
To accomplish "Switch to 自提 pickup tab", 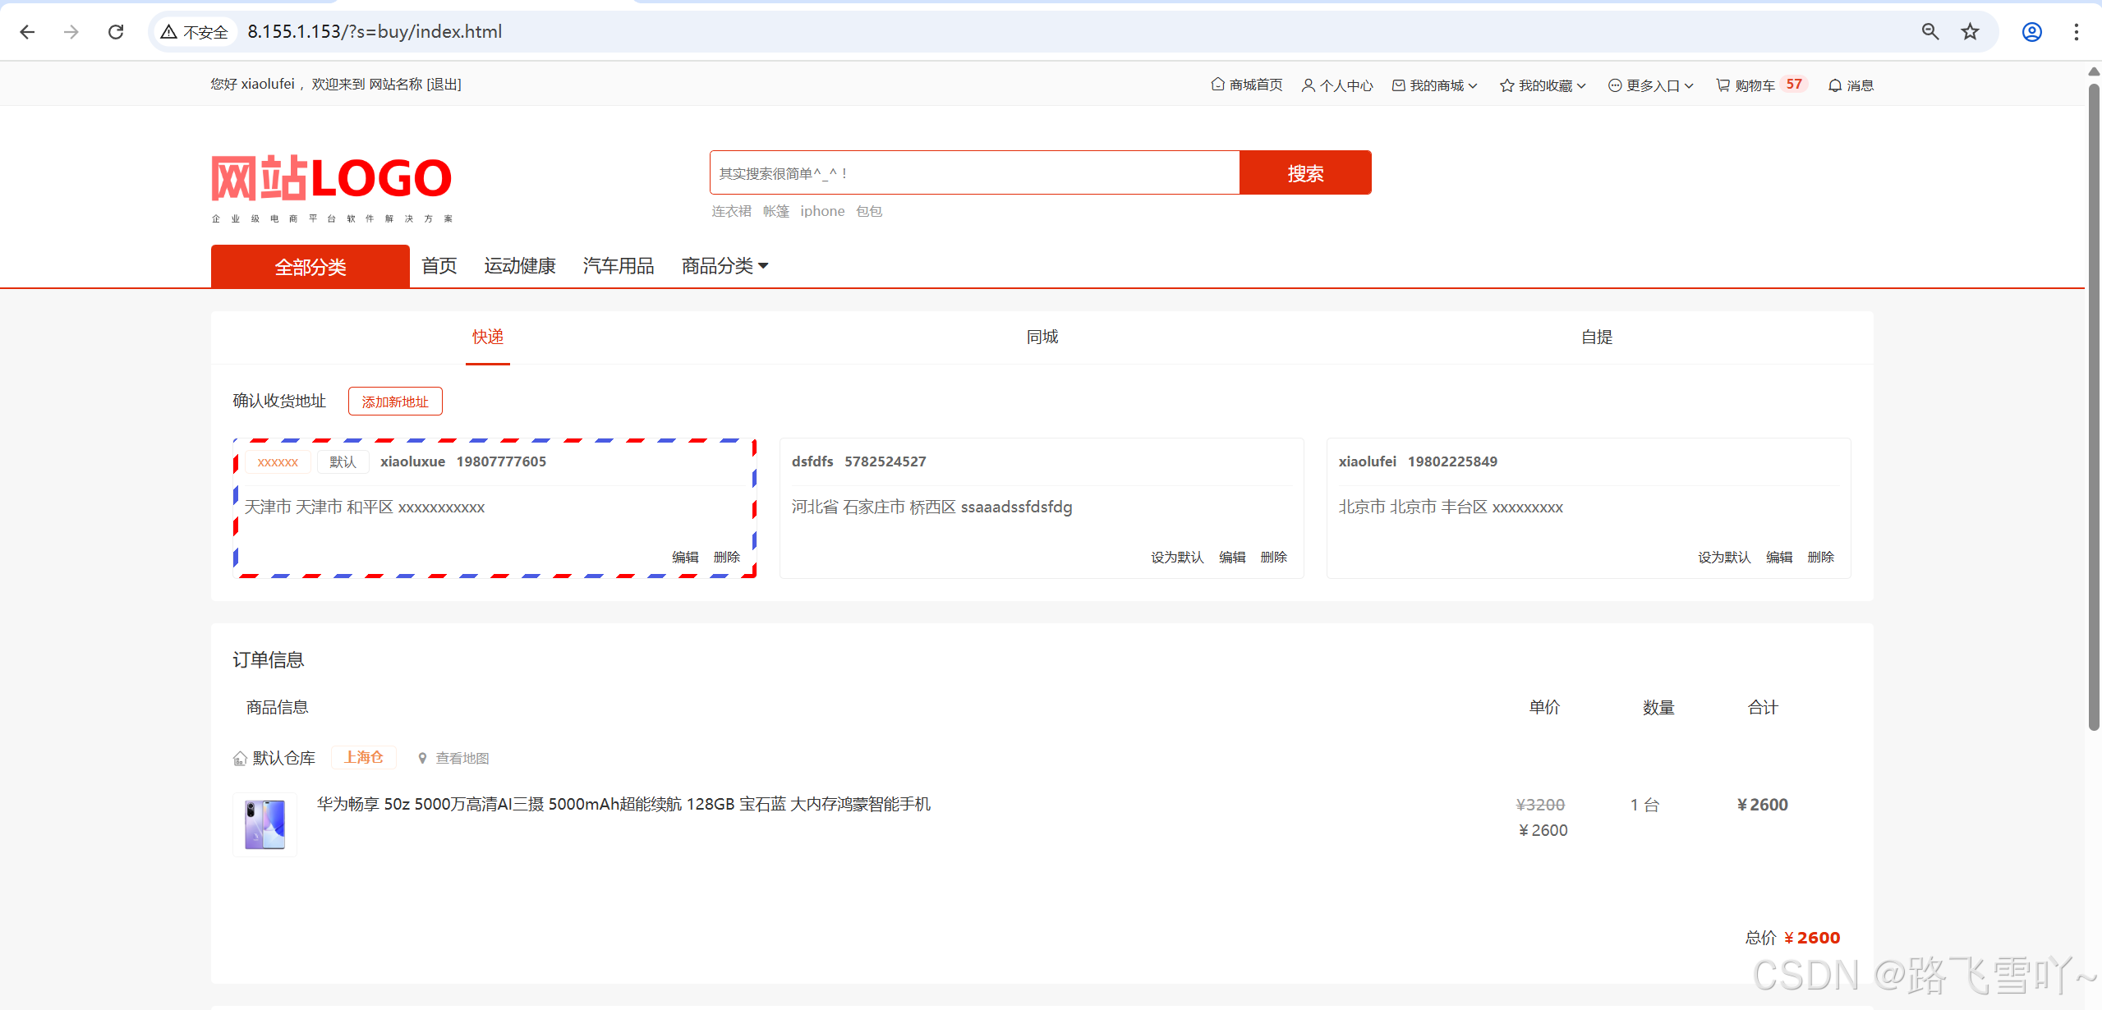I will (x=1596, y=337).
